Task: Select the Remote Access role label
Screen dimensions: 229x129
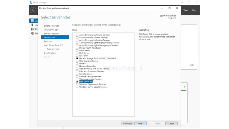Action: pyautogui.click(x=86, y=74)
